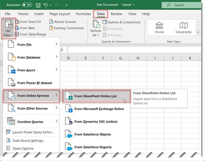Choose From Power BI dataset
This screenshot has width=205, height=161.
click(x=31, y=83)
